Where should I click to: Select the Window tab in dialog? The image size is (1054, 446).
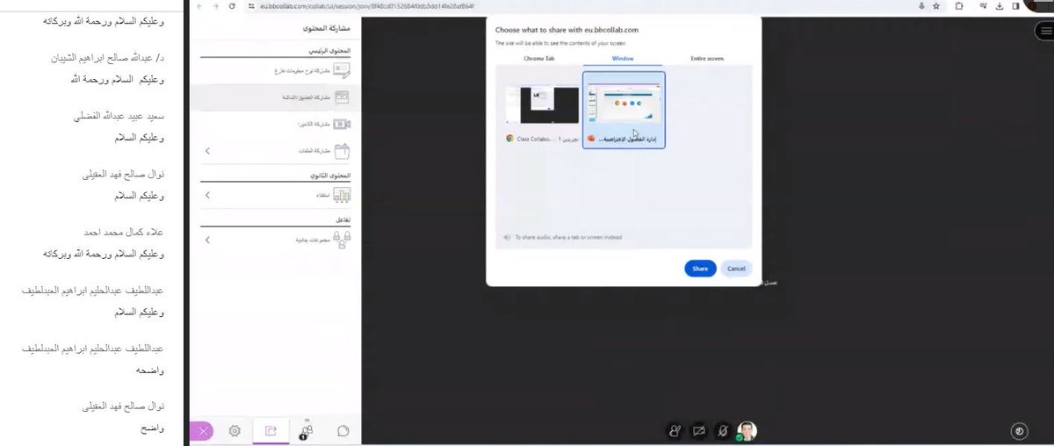[624, 58]
